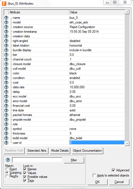This screenshot has width=133, height=189.
Task: Disable the Advanced checkbox
Action: [x=113, y=170]
